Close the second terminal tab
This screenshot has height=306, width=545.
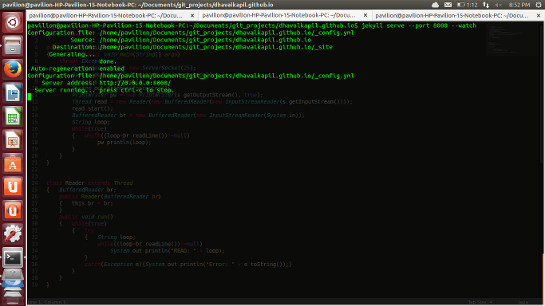click(x=365, y=15)
